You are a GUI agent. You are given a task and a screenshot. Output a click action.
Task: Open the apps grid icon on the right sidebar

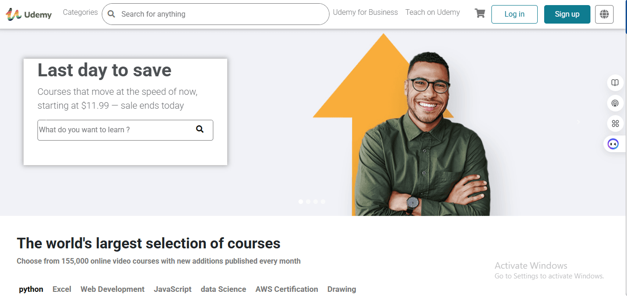pyautogui.click(x=615, y=123)
